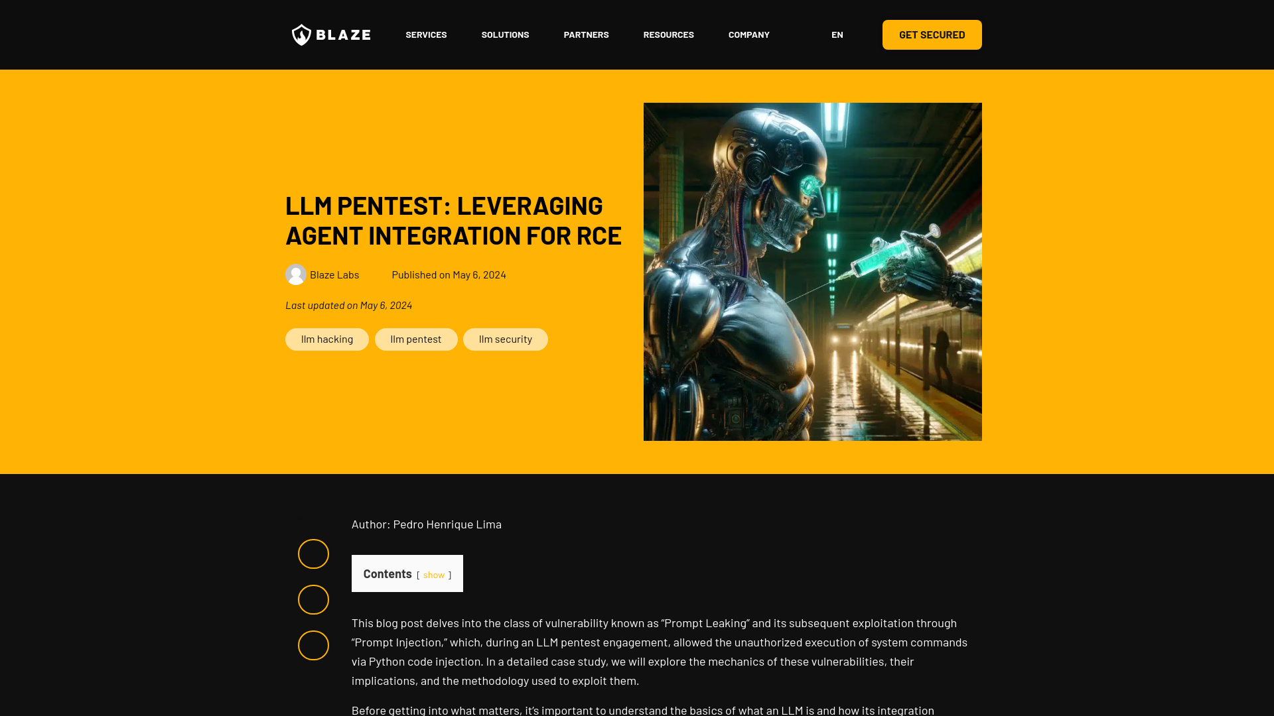
Task: Click the GET SECURED button
Action: coord(932,34)
